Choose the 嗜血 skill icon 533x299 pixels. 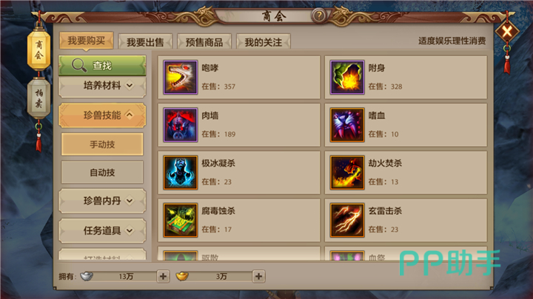pyautogui.click(x=347, y=125)
